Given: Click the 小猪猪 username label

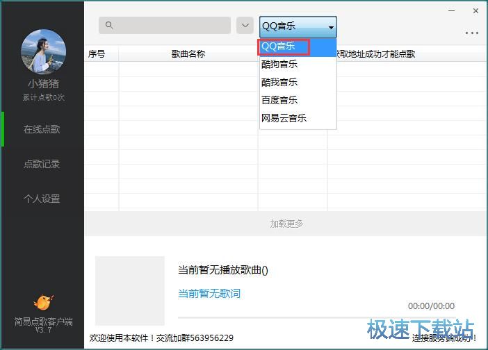Looking at the screenshot, I should click(x=44, y=83).
